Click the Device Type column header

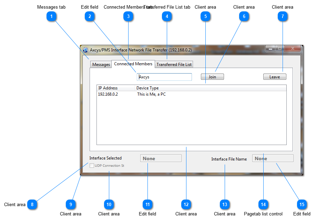(211, 88)
